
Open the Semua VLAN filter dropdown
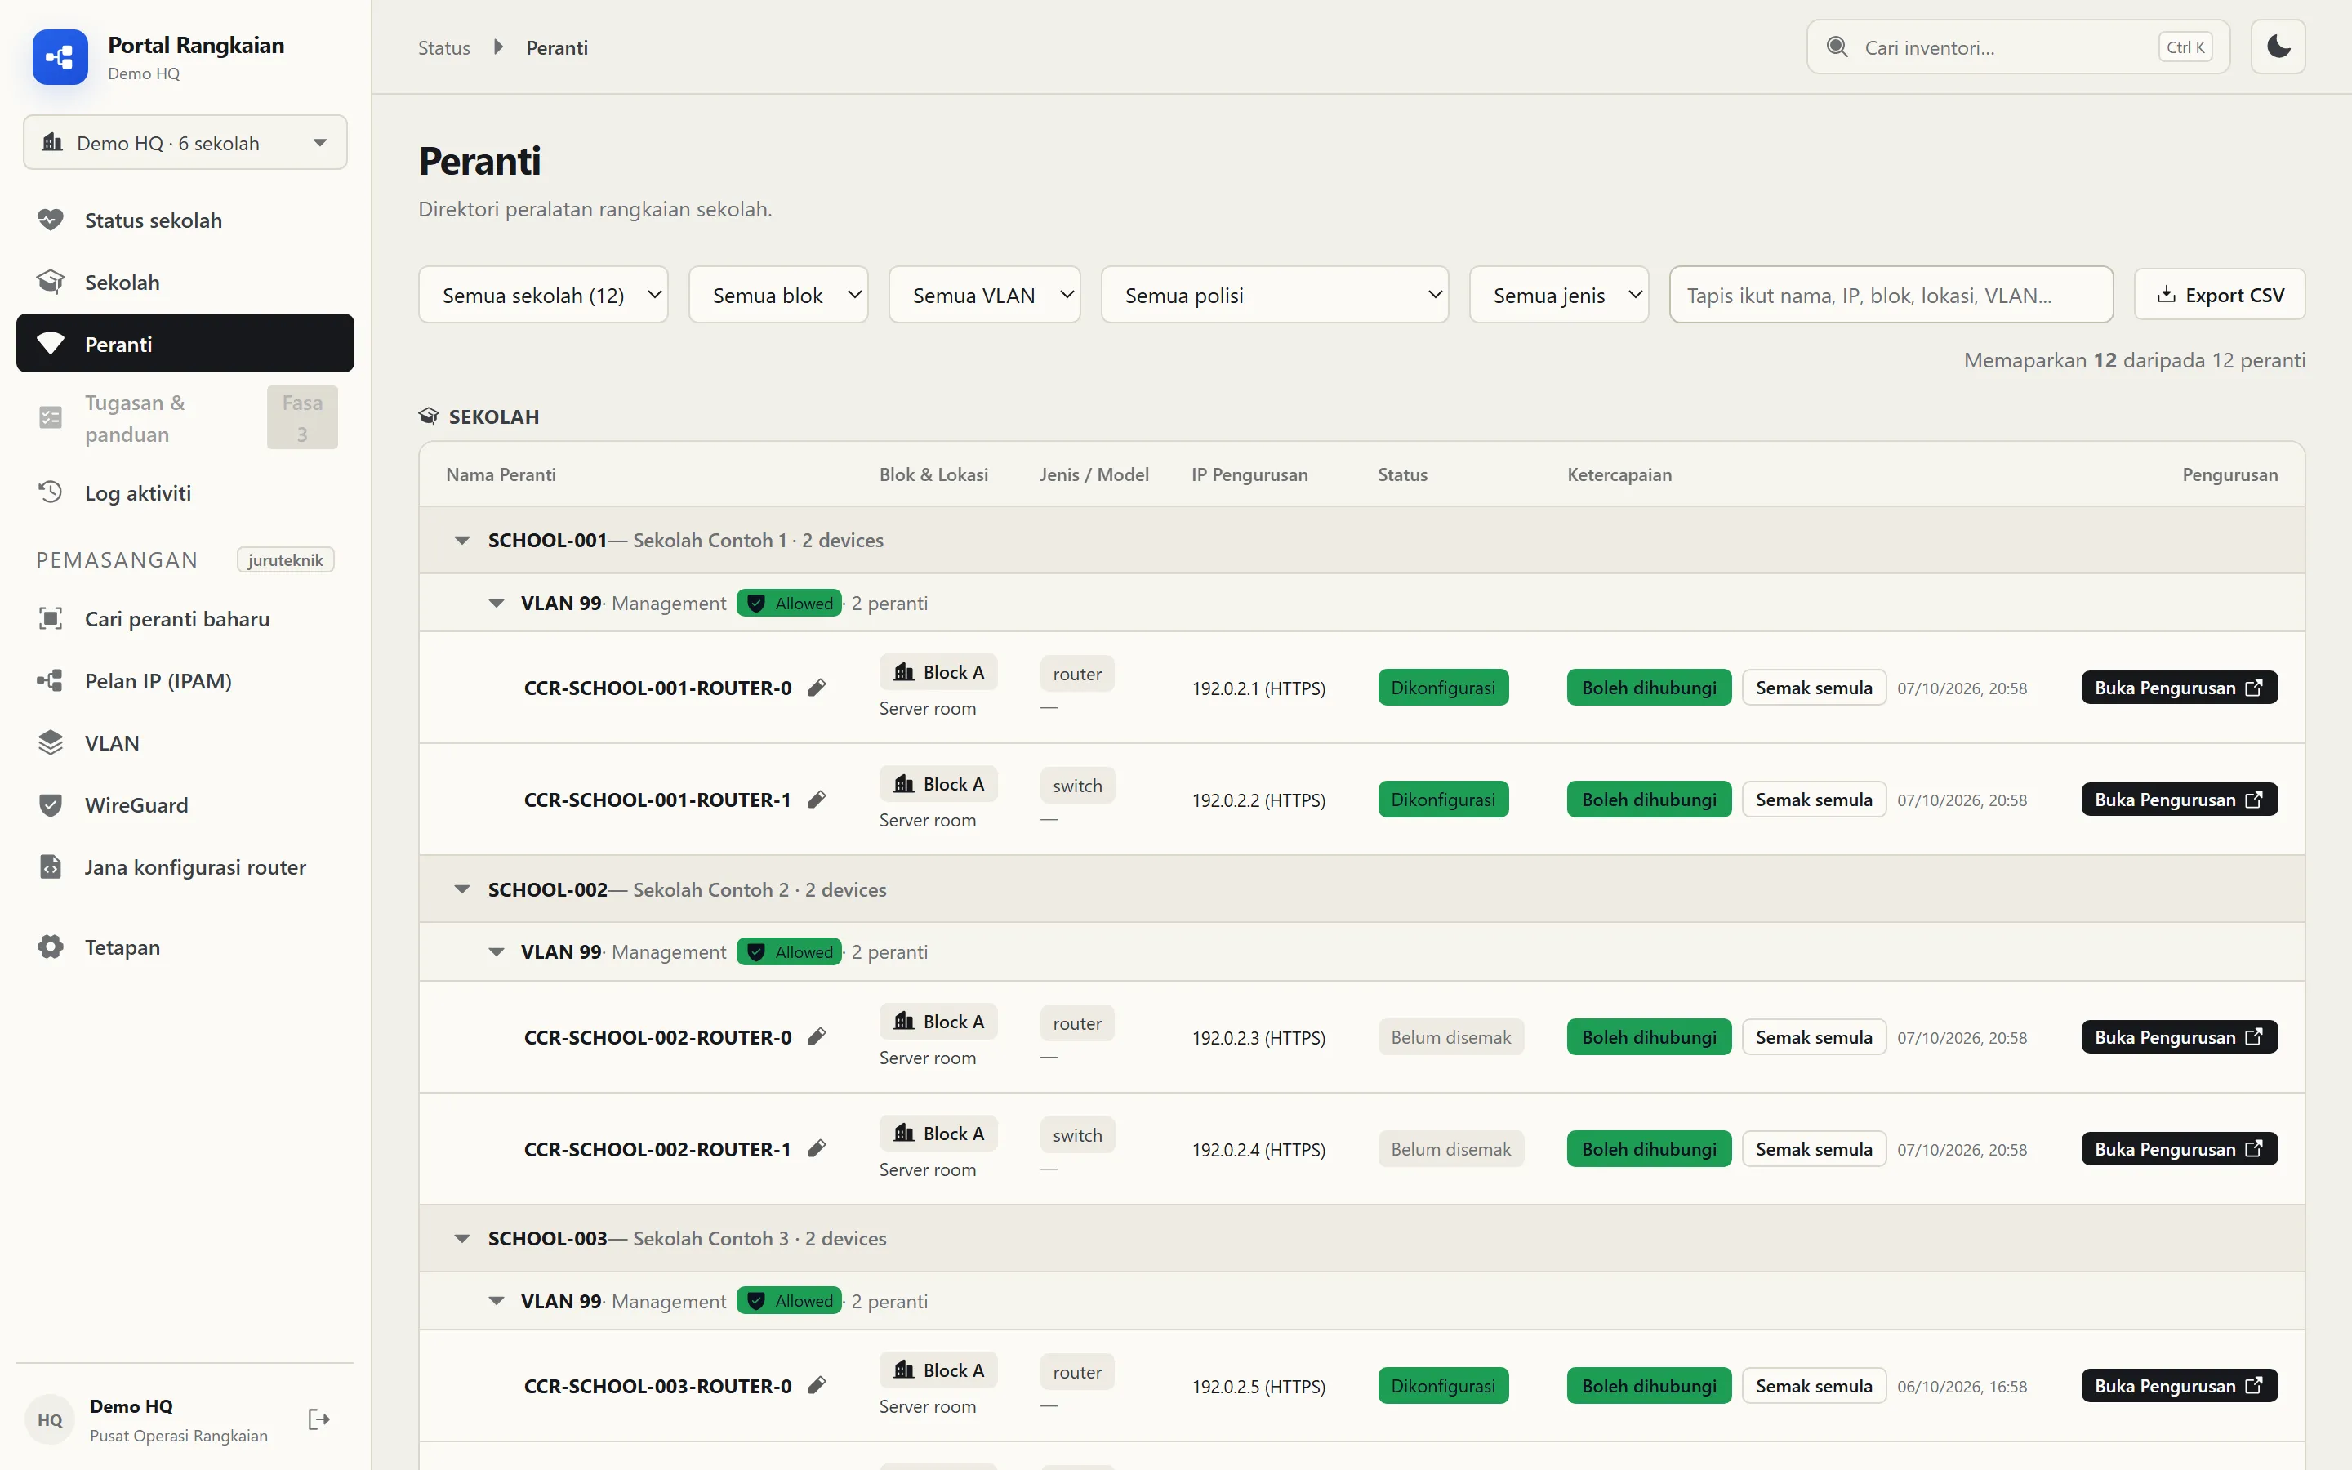point(985,295)
